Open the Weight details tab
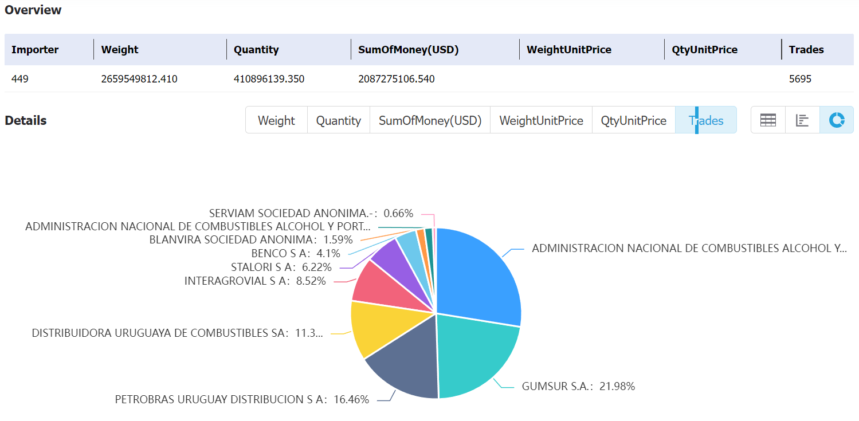This screenshot has height=421, width=859. [x=276, y=120]
